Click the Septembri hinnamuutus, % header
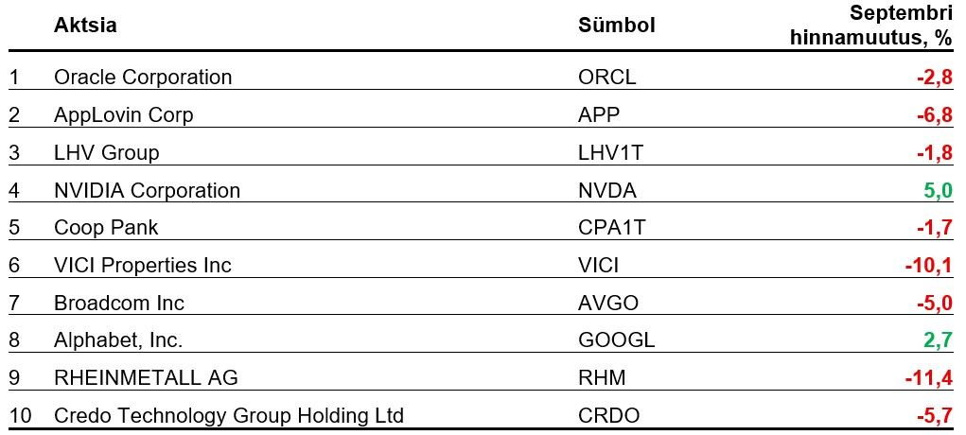The height and width of the screenshot is (435, 966). 871,25
